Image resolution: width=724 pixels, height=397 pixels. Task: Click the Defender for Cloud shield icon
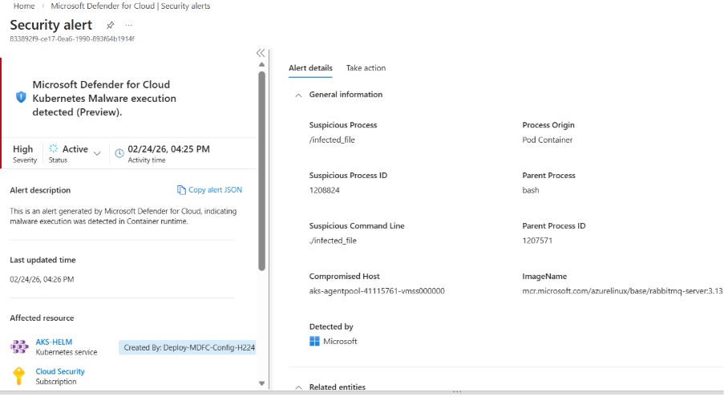click(21, 96)
